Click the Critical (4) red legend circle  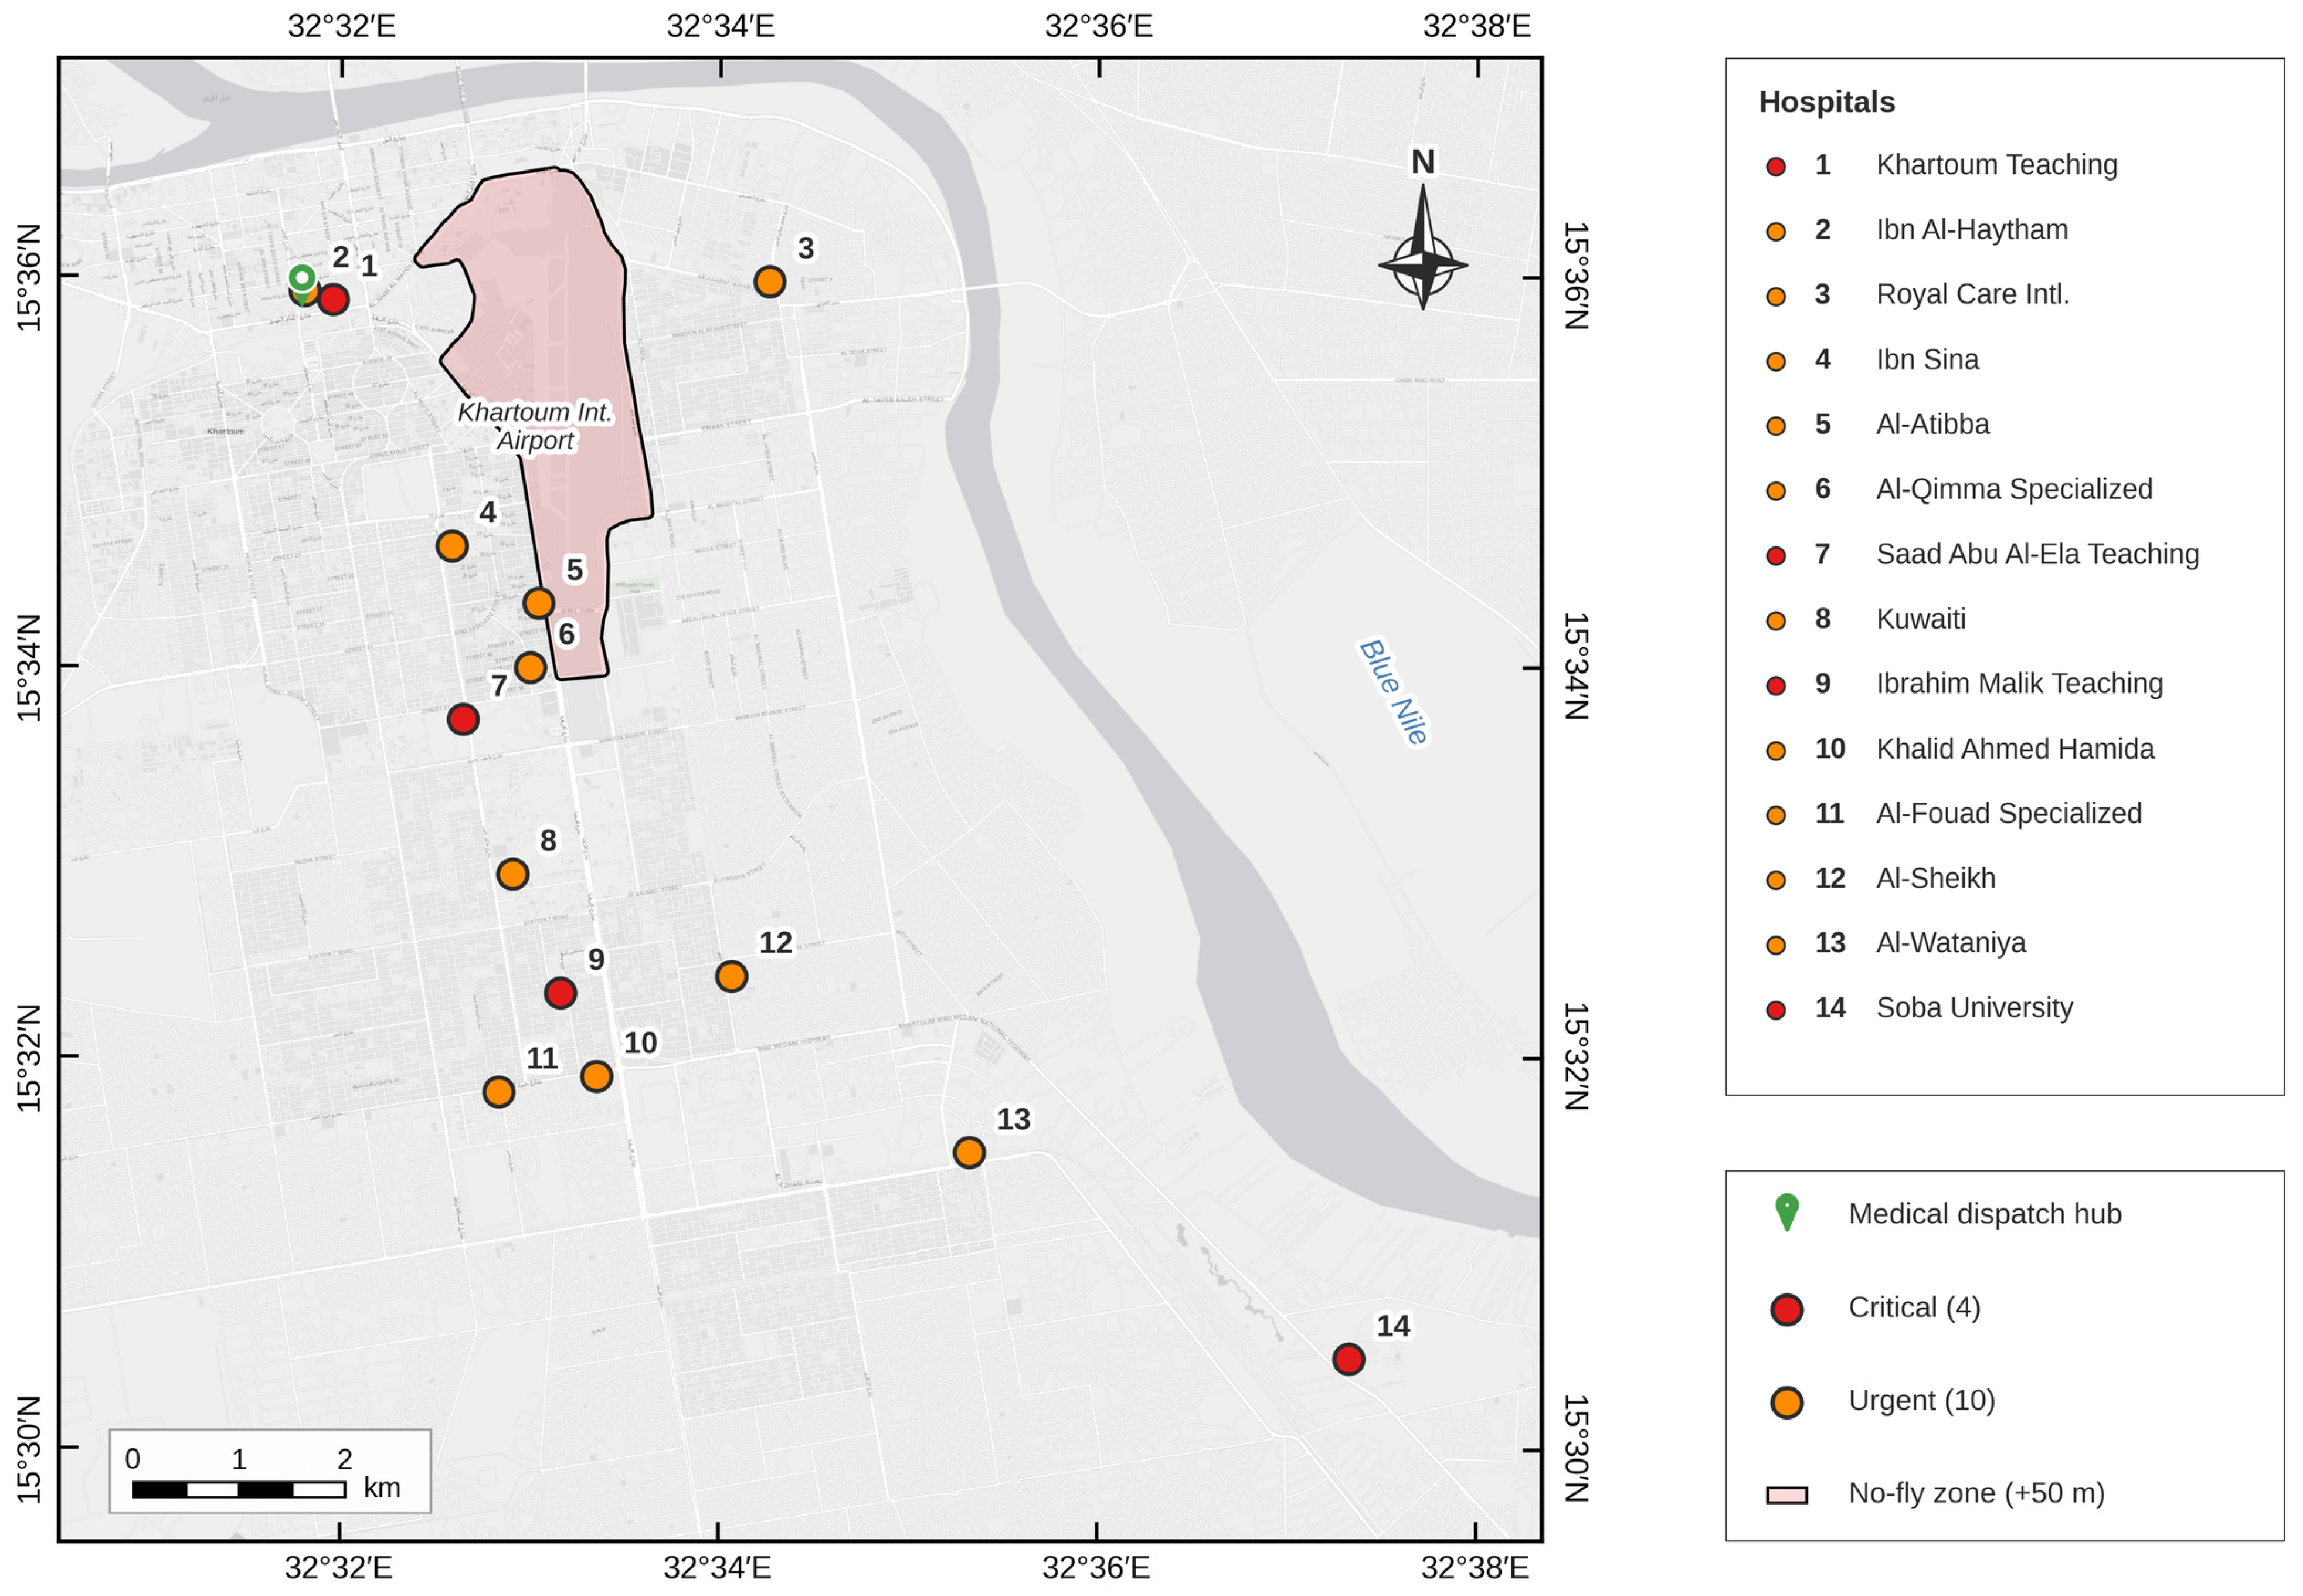1786,1309
